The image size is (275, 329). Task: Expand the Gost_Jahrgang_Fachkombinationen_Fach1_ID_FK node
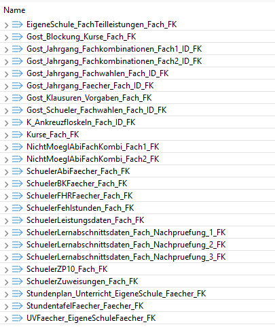point(6,50)
